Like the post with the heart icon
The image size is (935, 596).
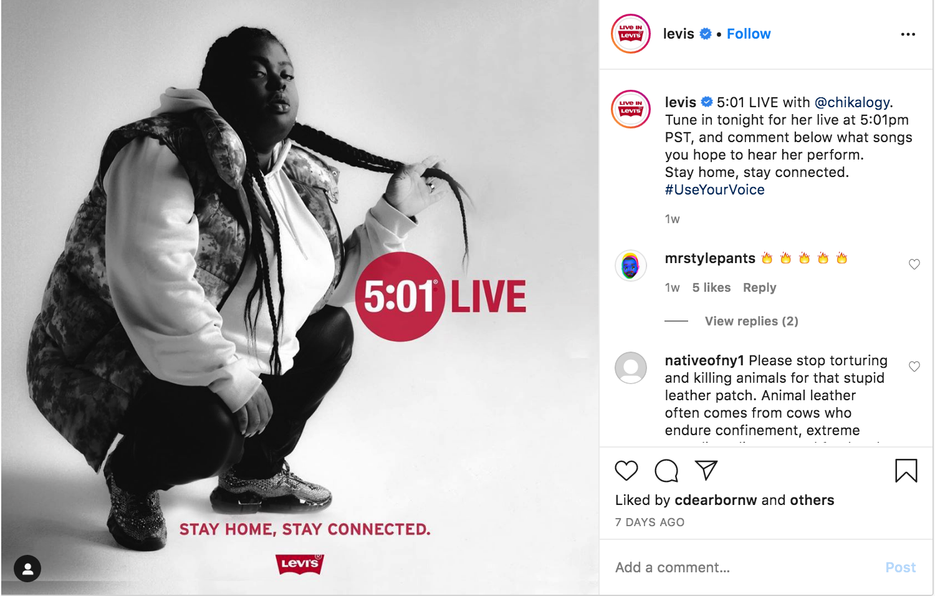[626, 471]
